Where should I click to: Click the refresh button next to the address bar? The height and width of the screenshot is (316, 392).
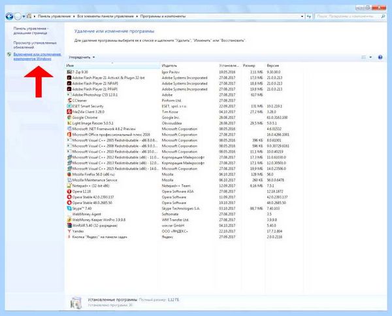[309, 16]
